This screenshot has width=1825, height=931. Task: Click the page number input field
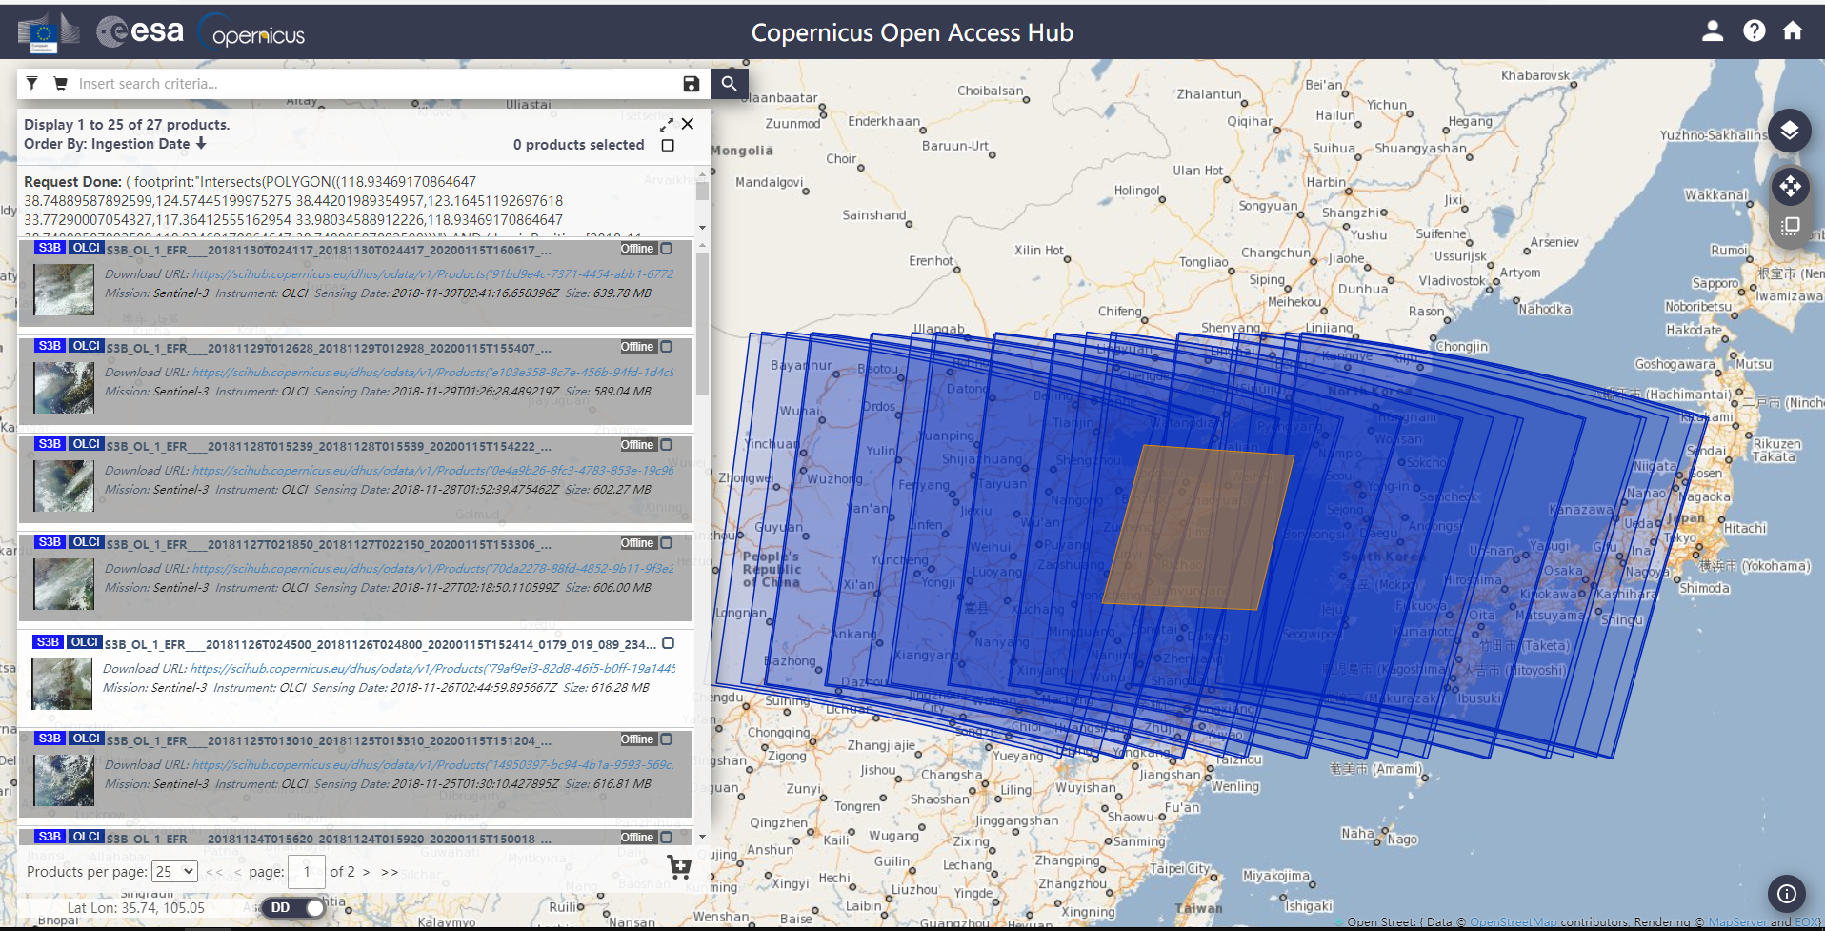[307, 872]
